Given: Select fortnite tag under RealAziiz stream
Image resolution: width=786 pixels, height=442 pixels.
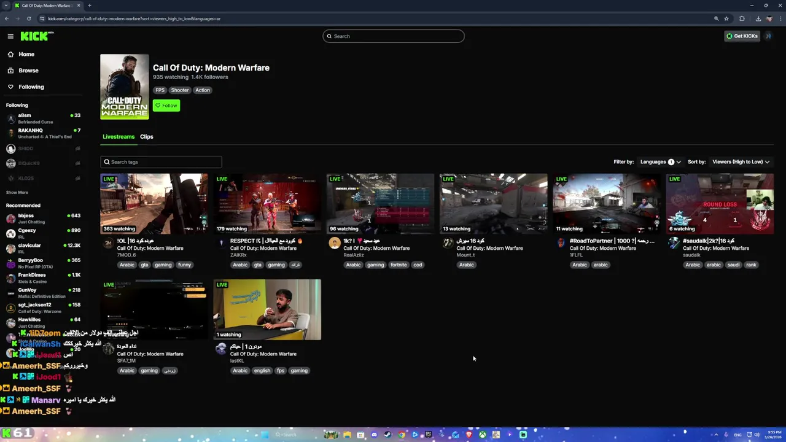Looking at the screenshot, I should 399,265.
